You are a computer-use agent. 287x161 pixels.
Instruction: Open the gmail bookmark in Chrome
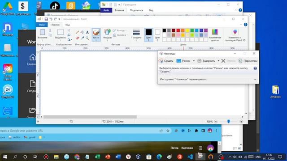pyautogui.click(x=30, y=137)
